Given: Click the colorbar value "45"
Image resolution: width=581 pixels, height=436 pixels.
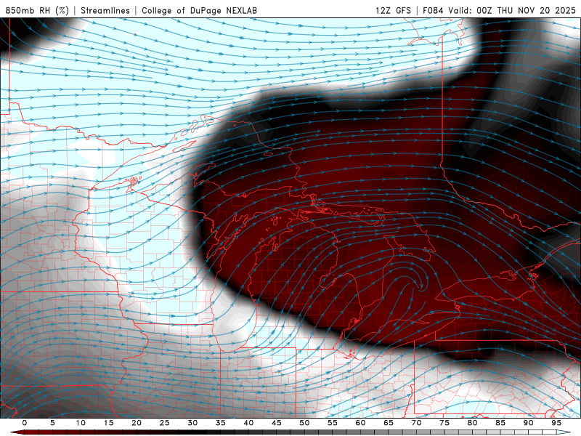Looking at the screenshot, I should 277,423.
